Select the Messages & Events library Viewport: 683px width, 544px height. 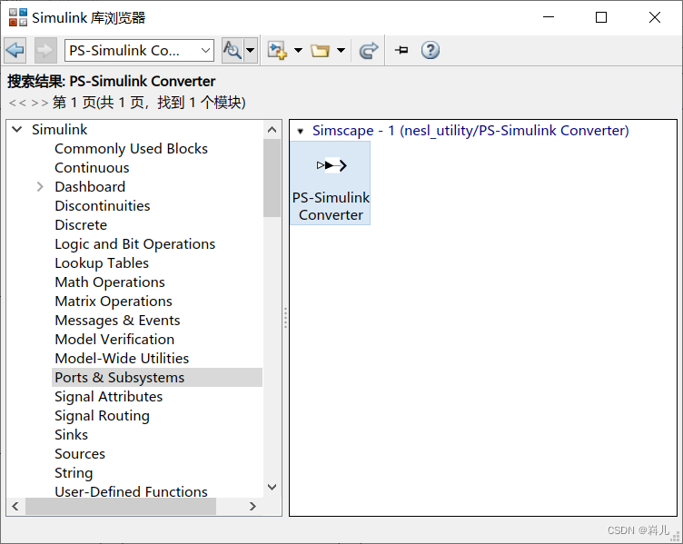[x=117, y=320]
